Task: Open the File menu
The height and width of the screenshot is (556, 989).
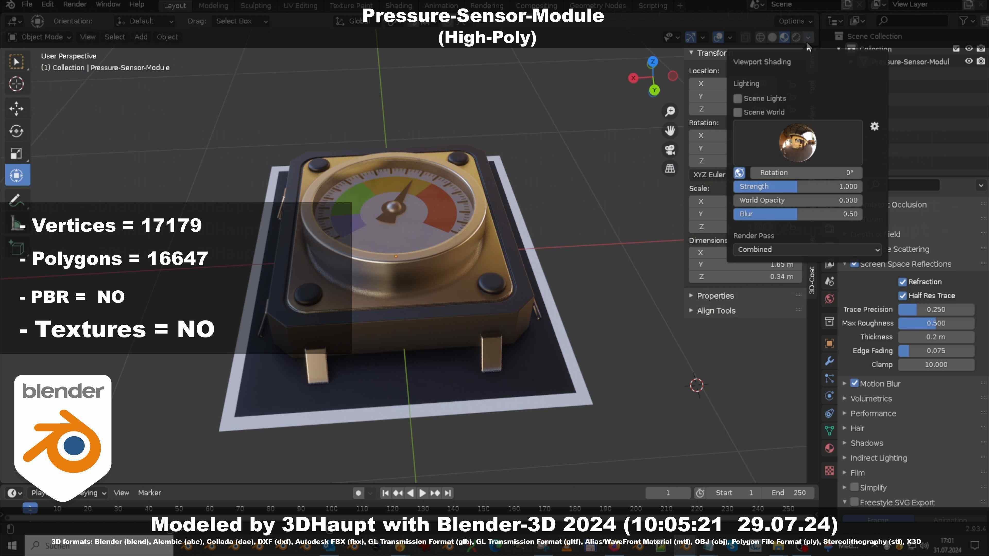Action: (27, 4)
